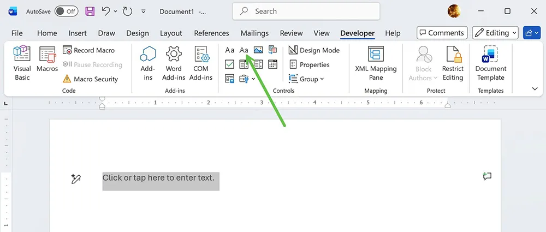Screen dimensions: 546x232
Task: Start Record Macro
Action: coord(89,50)
